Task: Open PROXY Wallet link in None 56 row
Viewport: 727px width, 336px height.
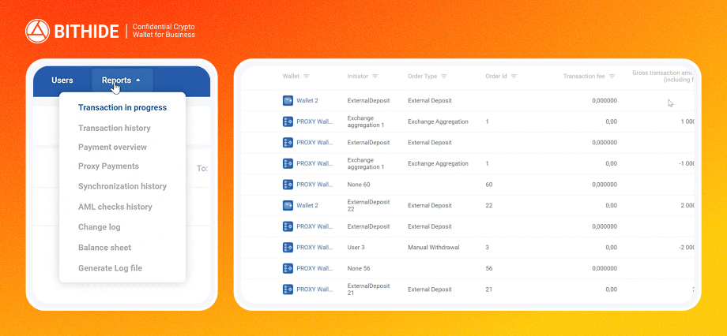Action: (x=315, y=268)
